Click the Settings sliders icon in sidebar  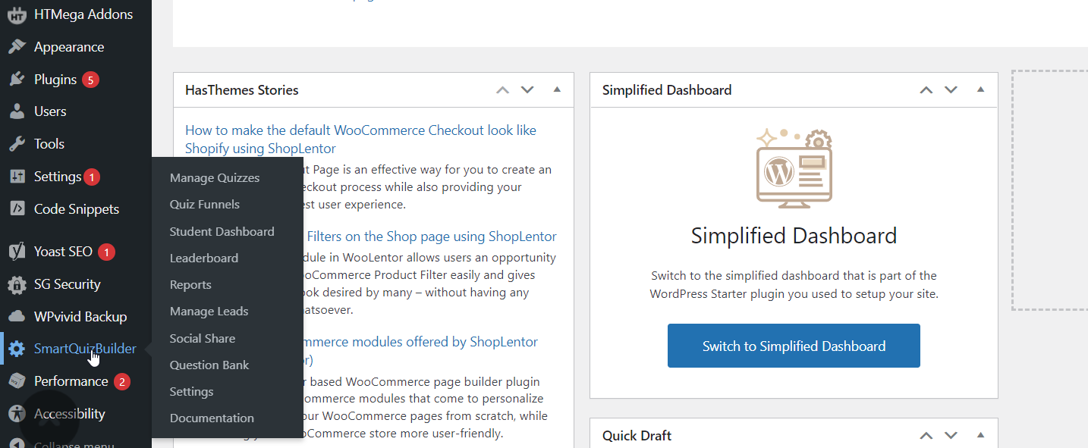coord(17,177)
